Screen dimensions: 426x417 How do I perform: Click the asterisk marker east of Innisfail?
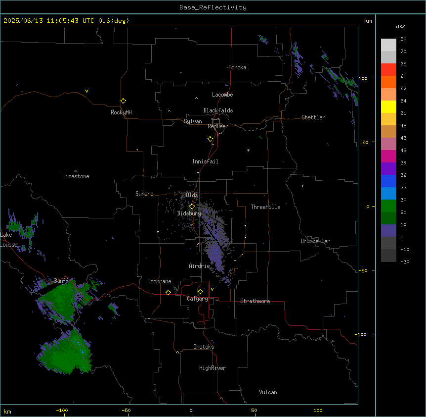[x=248, y=150]
